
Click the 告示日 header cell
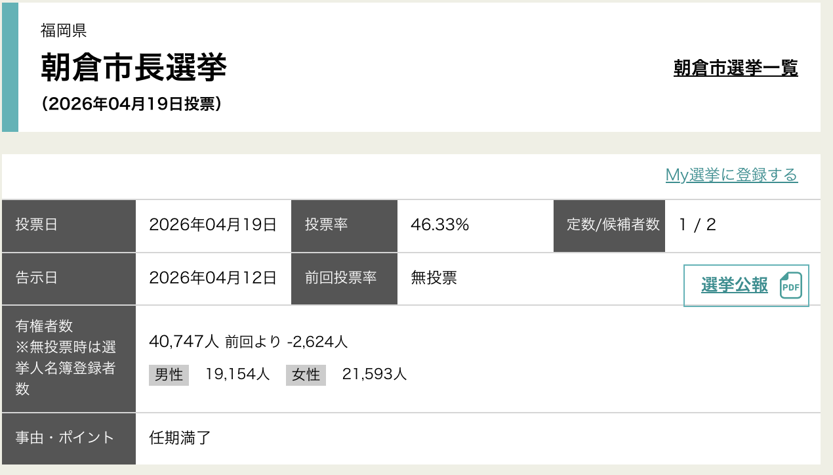coord(69,278)
